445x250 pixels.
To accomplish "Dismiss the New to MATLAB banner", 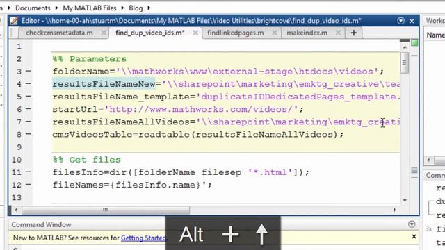I will (414, 236).
